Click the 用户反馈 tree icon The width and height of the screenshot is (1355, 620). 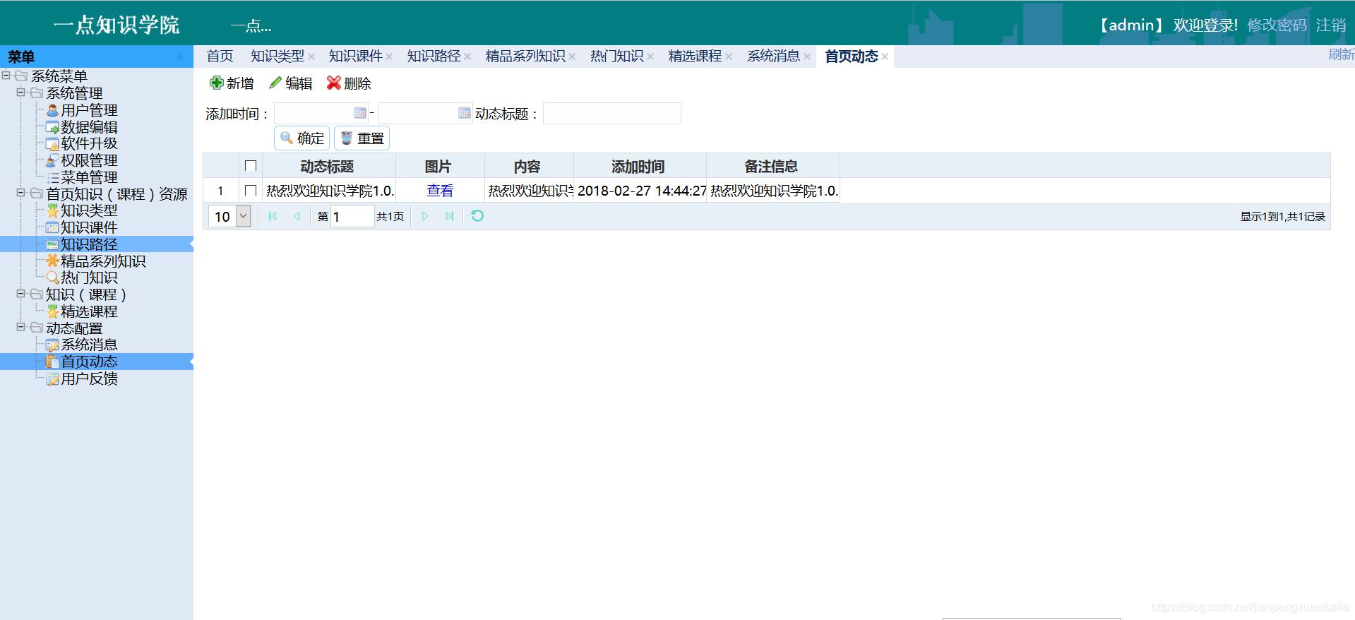(52, 378)
